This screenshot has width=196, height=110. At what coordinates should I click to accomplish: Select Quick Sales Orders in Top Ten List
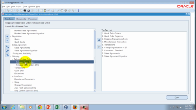[112, 33]
